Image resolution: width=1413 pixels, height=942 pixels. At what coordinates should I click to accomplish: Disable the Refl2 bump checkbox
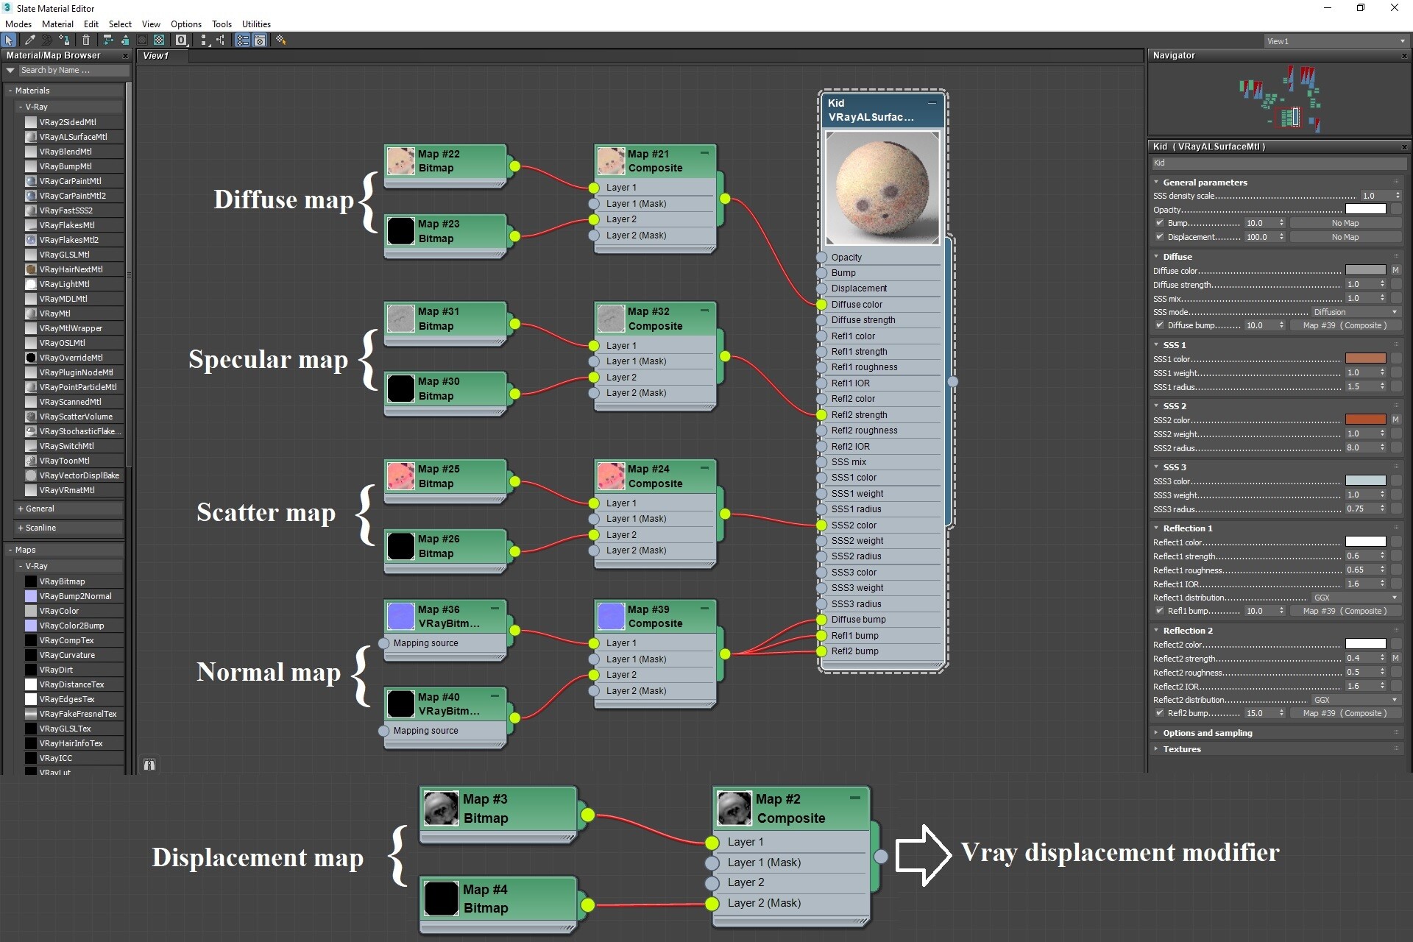[1160, 713]
